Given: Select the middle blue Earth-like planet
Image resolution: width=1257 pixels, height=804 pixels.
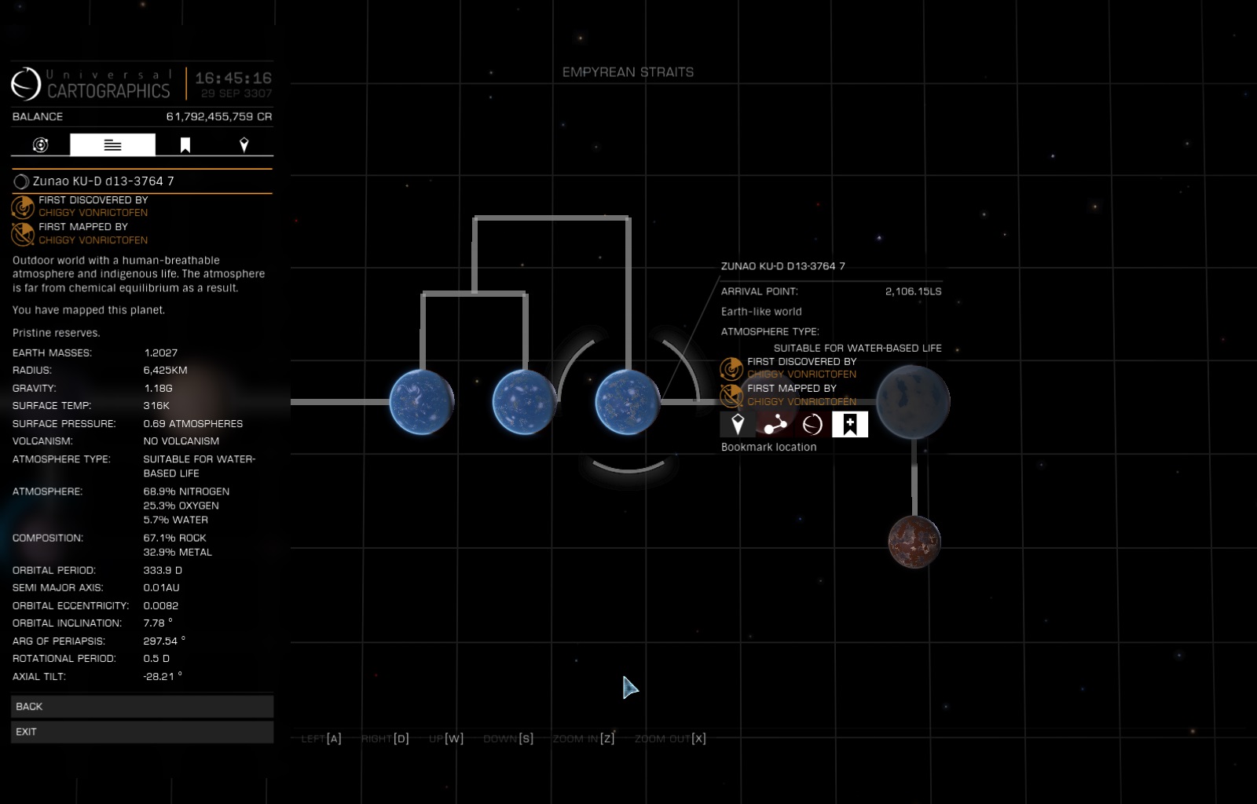Looking at the screenshot, I should click(524, 402).
